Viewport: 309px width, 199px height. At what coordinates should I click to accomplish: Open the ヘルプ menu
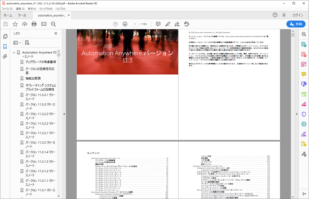[x=60, y=9]
